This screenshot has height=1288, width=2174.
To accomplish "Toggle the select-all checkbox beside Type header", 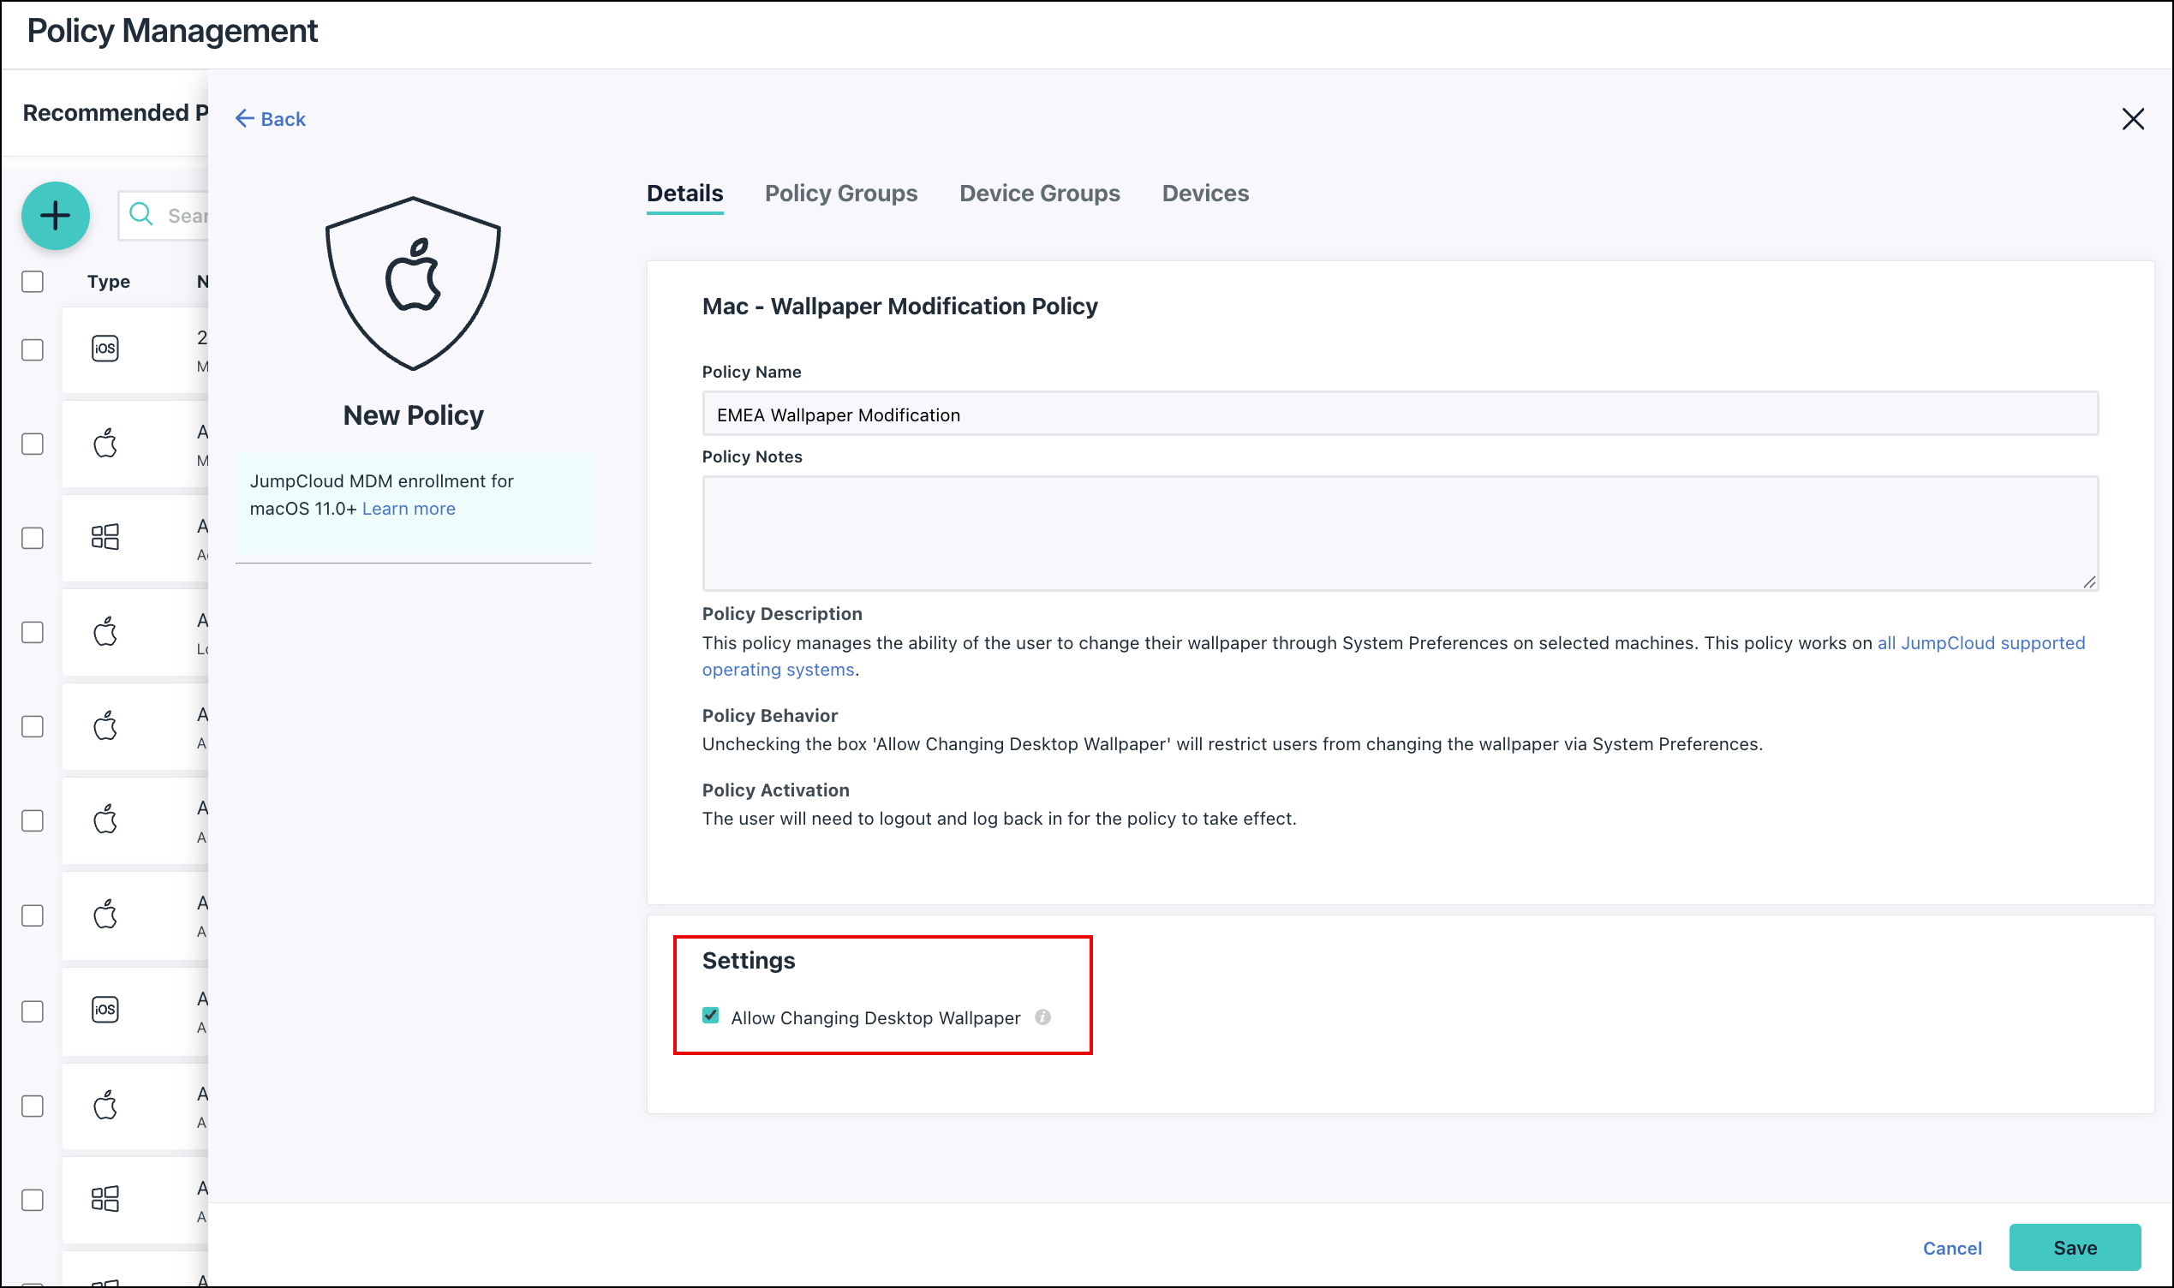I will click(33, 282).
